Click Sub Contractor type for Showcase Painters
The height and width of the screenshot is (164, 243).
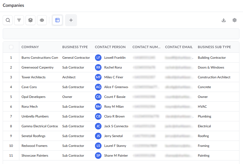pos(73,156)
